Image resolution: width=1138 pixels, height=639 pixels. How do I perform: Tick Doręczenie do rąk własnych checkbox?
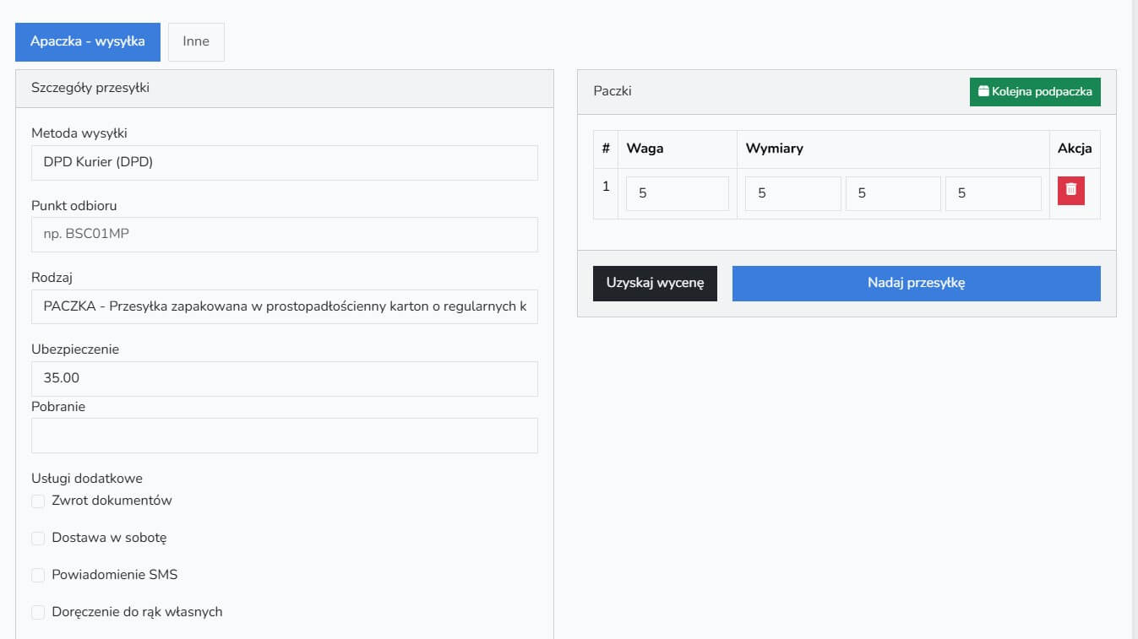(x=38, y=613)
